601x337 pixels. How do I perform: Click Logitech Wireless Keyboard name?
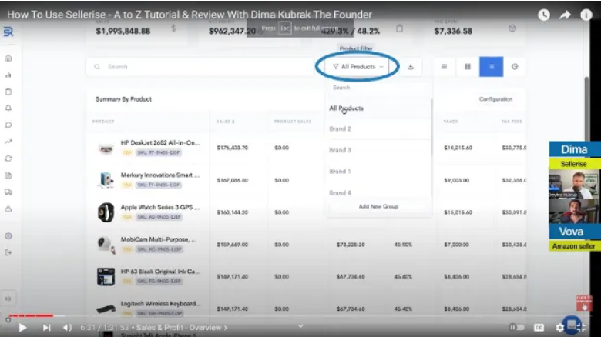pyautogui.click(x=160, y=304)
